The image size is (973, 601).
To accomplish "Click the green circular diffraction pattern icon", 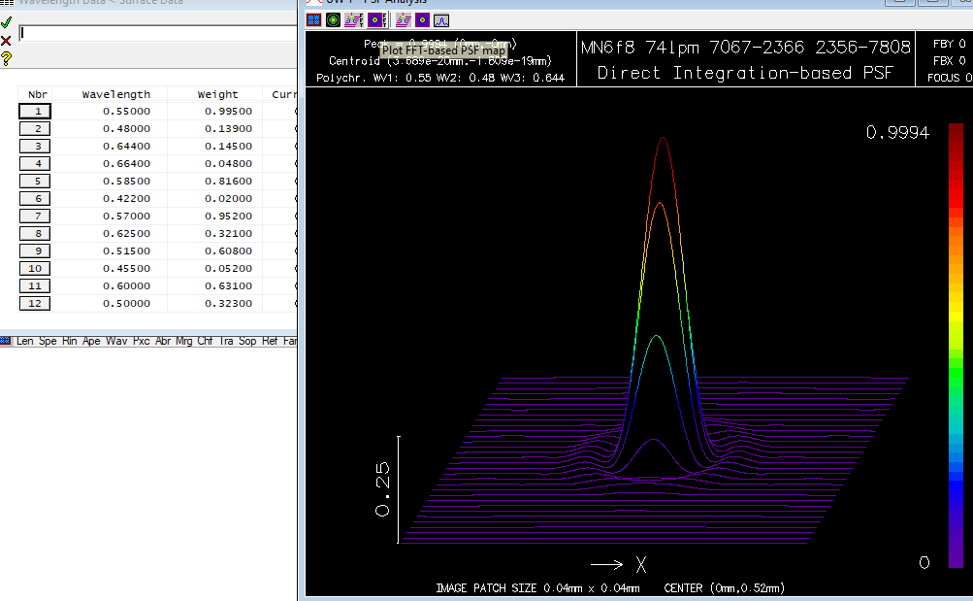I will point(333,19).
